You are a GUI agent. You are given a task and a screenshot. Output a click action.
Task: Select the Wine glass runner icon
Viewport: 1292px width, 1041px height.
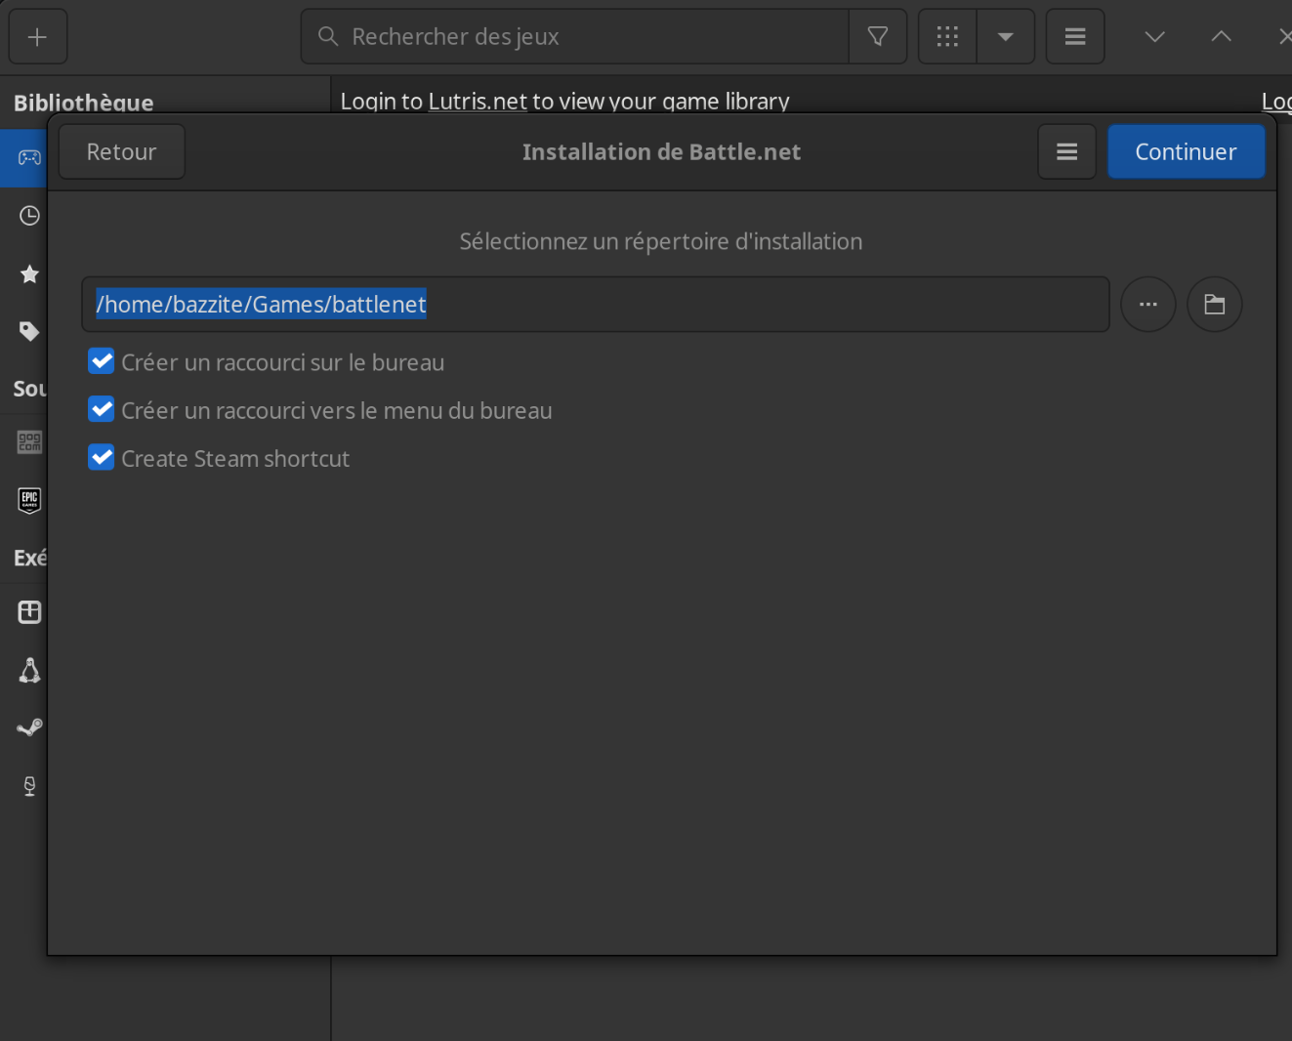coord(29,786)
